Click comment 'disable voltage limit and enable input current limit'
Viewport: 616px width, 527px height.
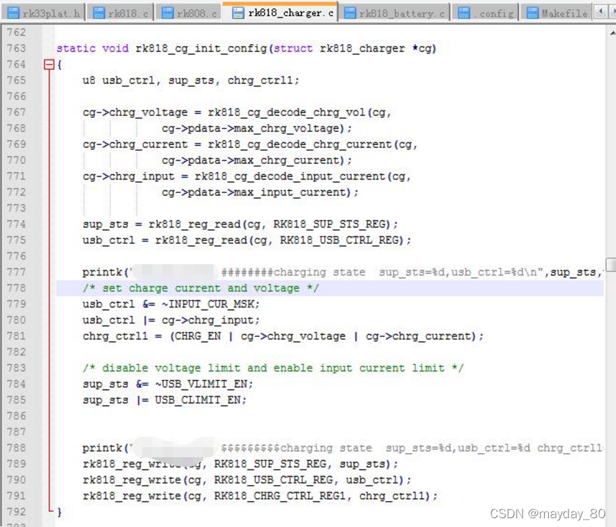tap(273, 368)
